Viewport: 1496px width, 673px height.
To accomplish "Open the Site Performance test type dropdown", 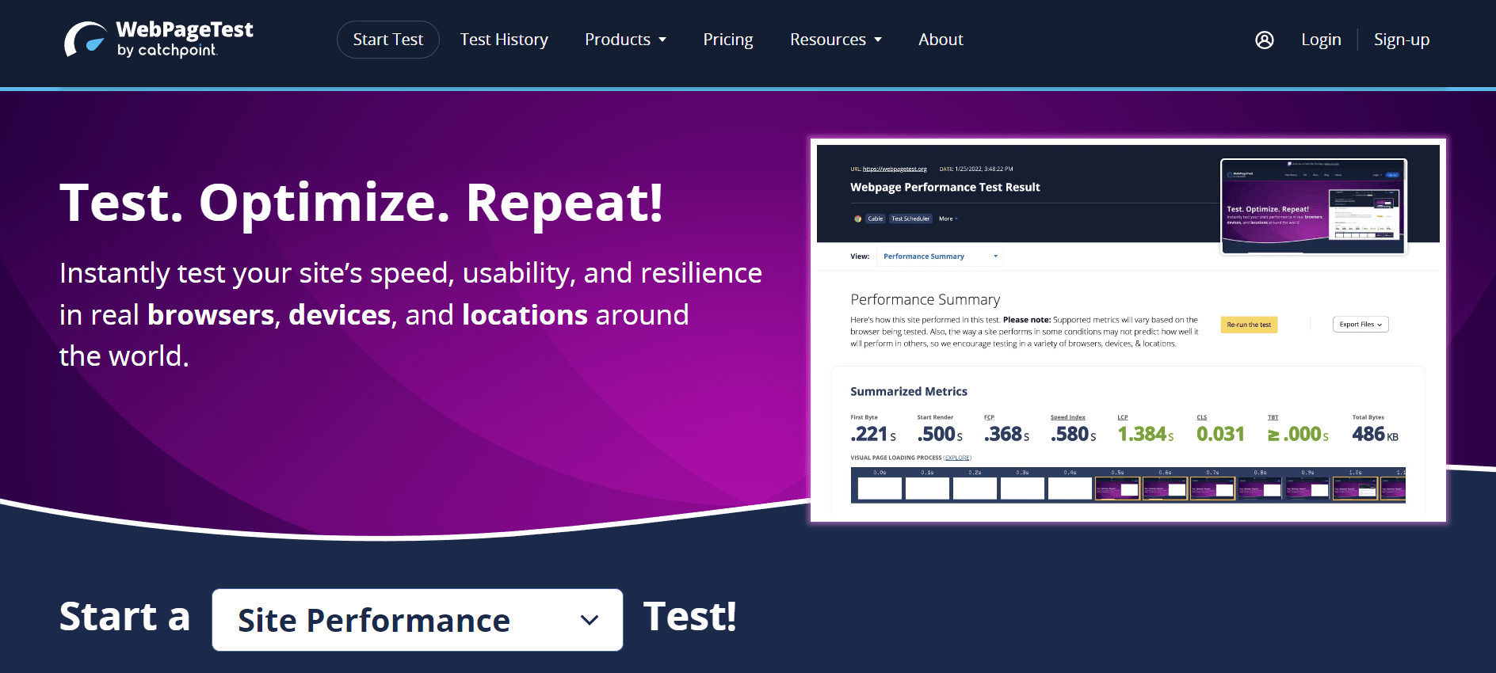I will 417,620.
